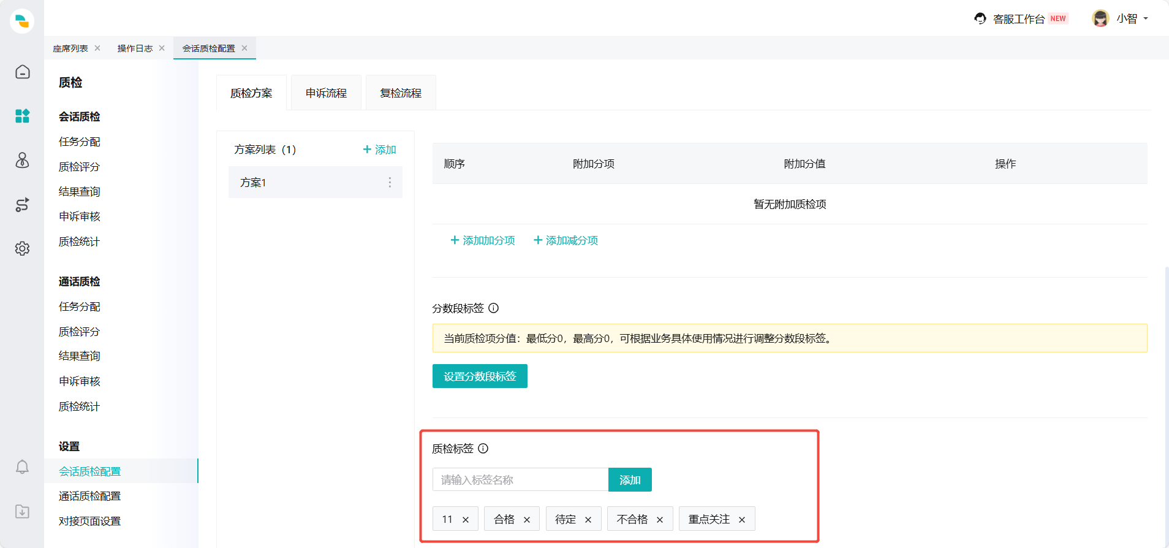This screenshot has width=1169, height=548.
Task: Expand the 小智 user dropdown arrow
Action: point(1146,18)
